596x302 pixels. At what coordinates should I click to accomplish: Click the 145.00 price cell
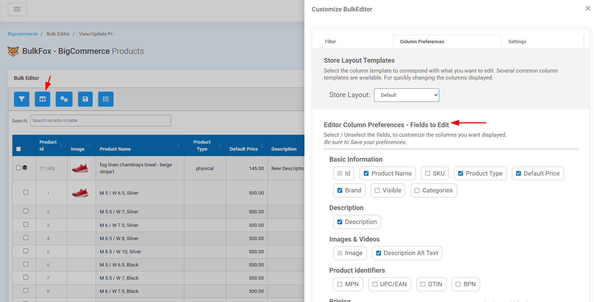pos(247,169)
